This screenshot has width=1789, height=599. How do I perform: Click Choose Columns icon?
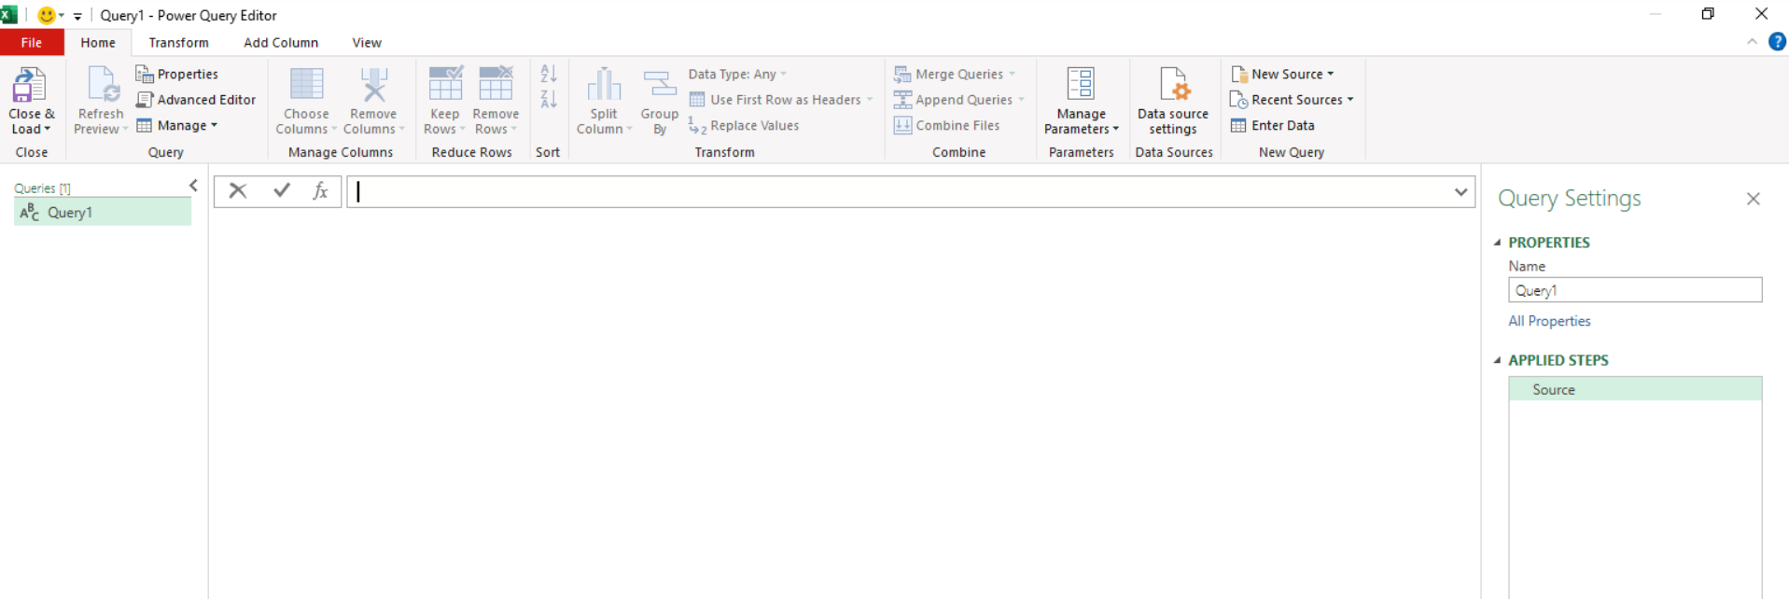(x=306, y=85)
